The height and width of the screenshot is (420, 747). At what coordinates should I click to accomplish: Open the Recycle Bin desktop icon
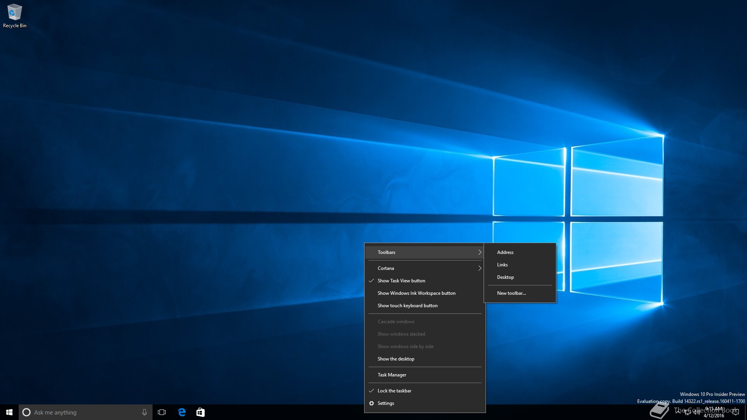(14, 16)
